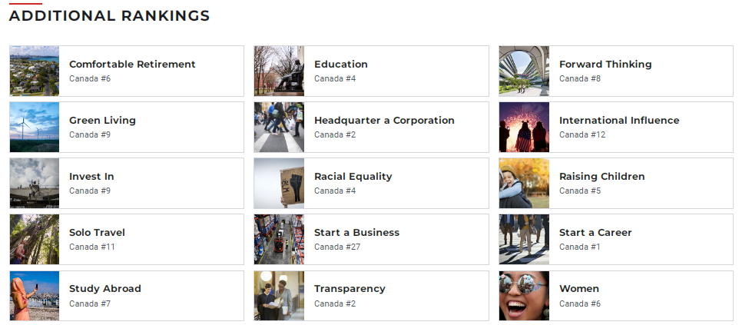Screen dimensions: 739x325
Task: Click the International Influence fireworks thumbnail
Action: (524, 127)
